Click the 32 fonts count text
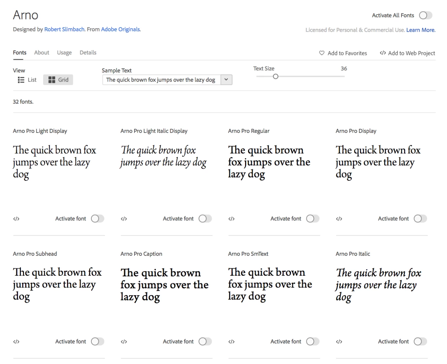 pyautogui.click(x=23, y=102)
